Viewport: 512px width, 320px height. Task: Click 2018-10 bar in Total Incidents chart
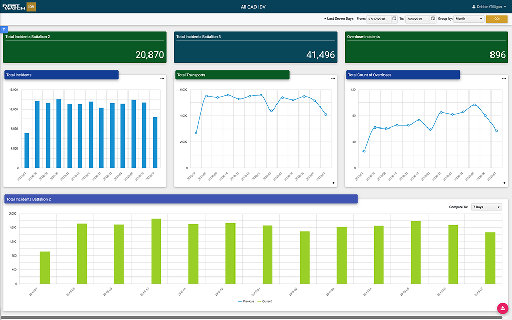click(x=59, y=134)
